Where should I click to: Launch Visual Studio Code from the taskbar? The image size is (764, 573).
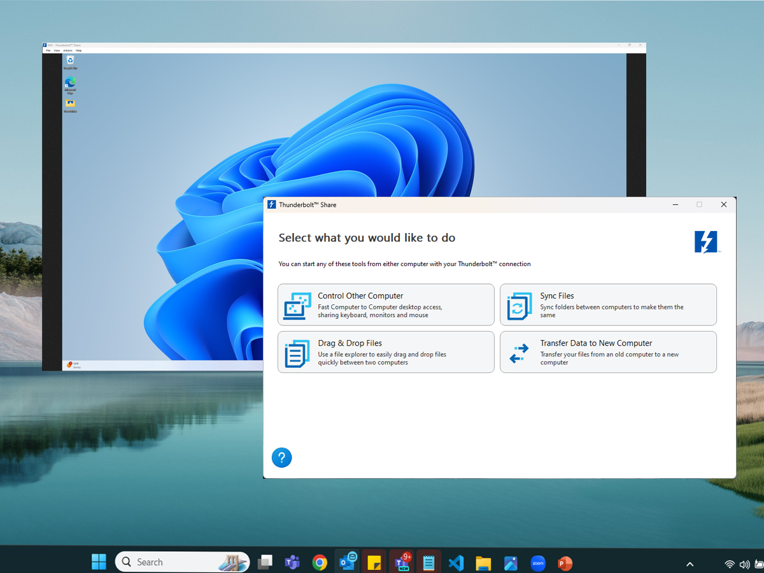coord(456,562)
